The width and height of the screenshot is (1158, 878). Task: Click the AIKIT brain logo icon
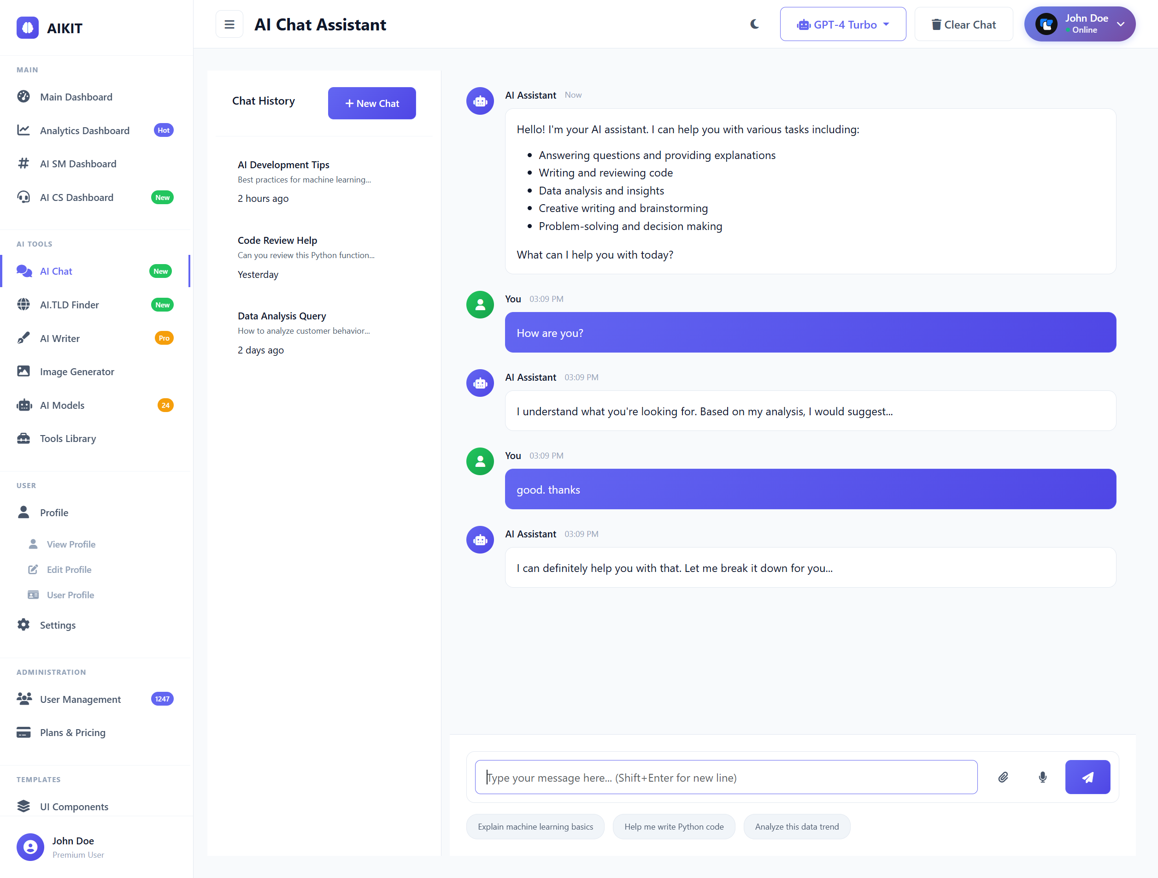coord(28,28)
